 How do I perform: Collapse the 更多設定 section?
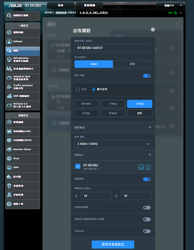click(150, 127)
